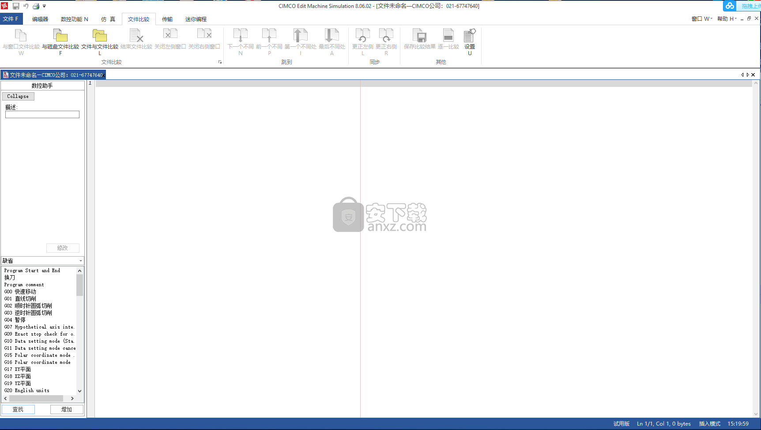Image resolution: width=761 pixels, height=430 pixels.
Task: Switch to 仿真 ribbon tab
Action: 108,19
